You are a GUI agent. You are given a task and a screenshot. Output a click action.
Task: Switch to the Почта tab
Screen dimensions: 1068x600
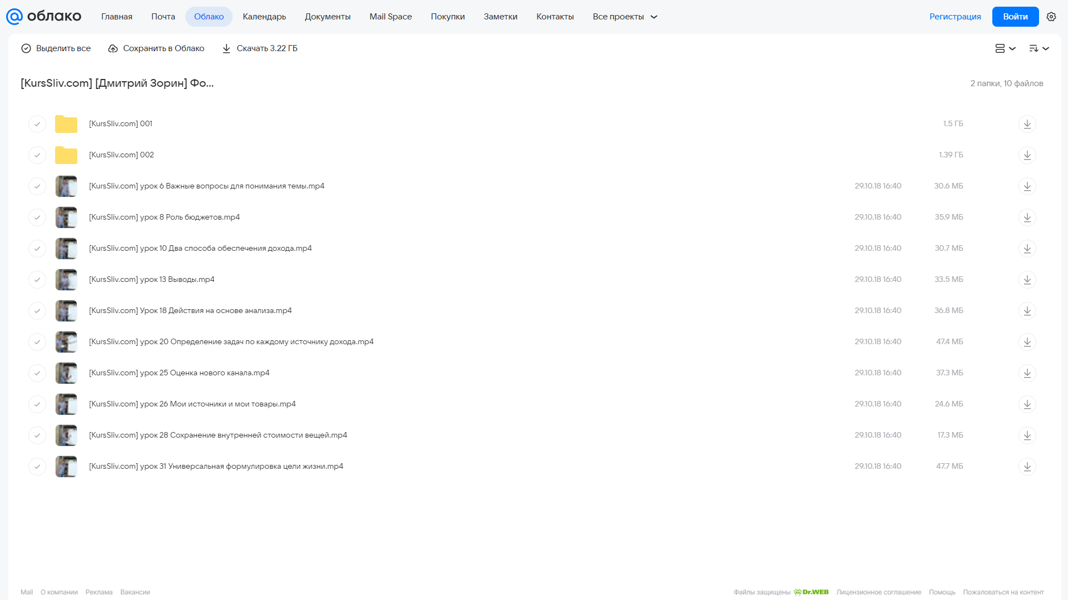click(163, 17)
